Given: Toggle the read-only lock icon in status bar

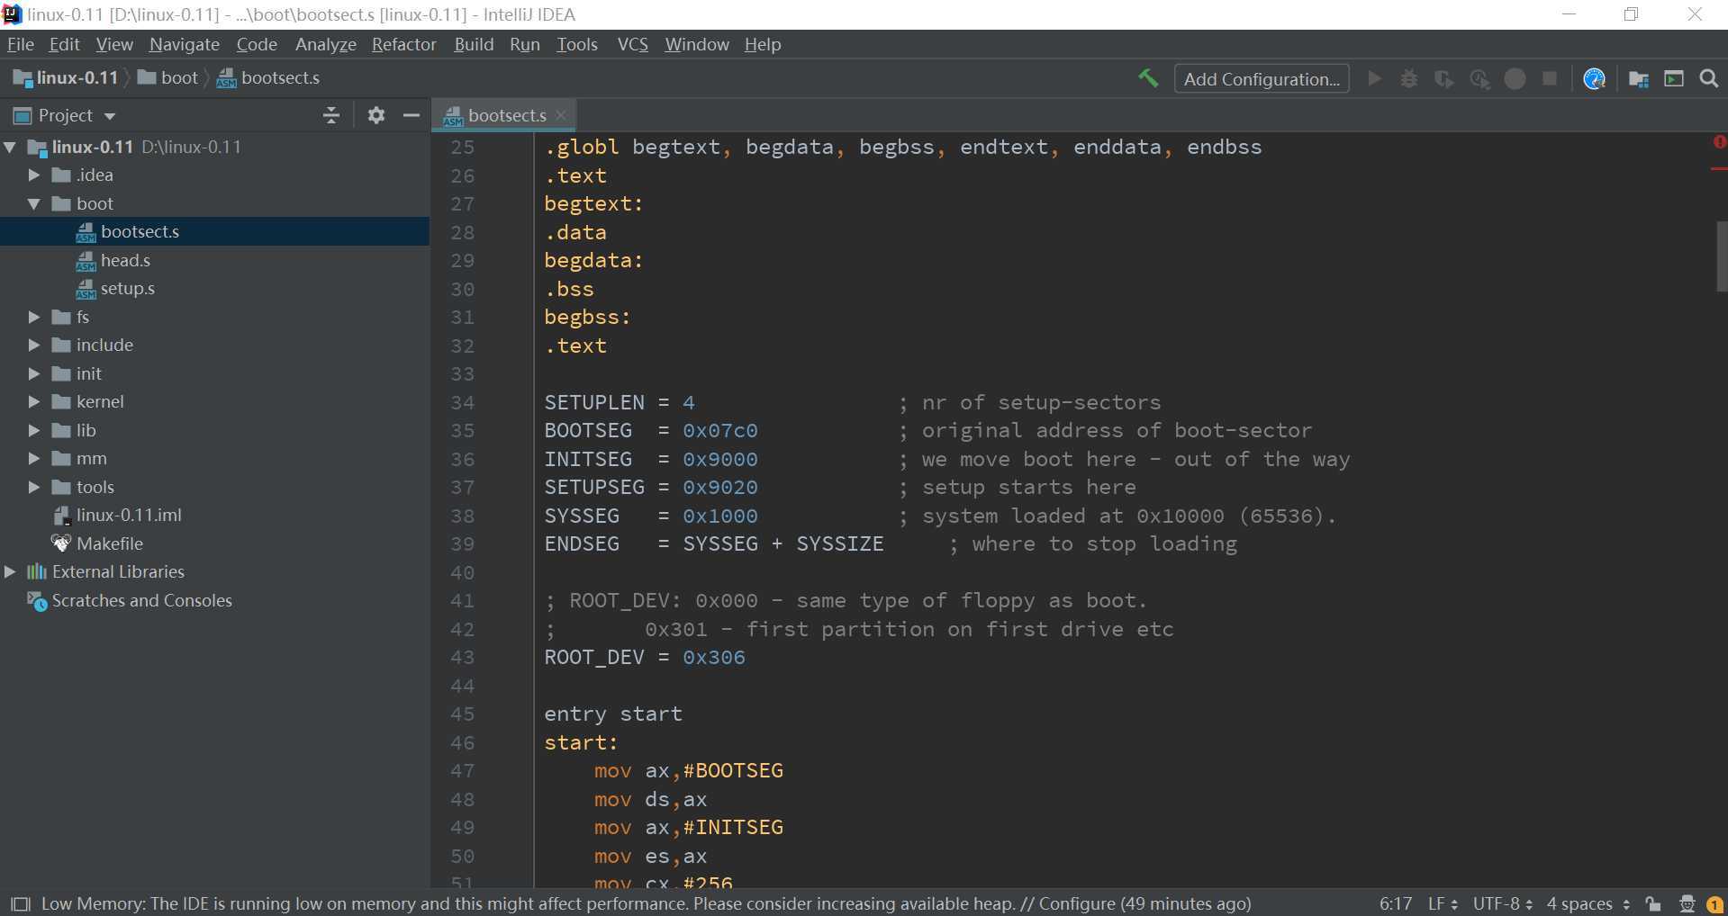Looking at the screenshot, I should coord(1652,903).
